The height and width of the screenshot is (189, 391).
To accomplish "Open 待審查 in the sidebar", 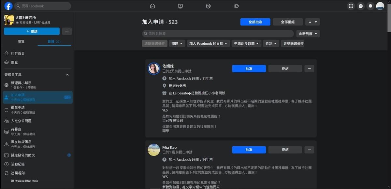I will click(x=37, y=132).
